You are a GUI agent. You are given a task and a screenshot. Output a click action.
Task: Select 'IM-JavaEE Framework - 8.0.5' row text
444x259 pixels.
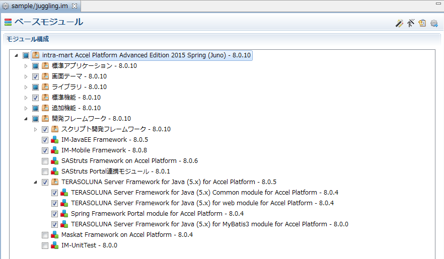click(x=105, y=140)
